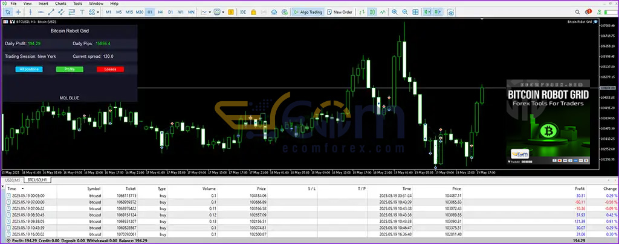The image size is (619, 244).
Task: Open the File menu
Action: [13, 4]
